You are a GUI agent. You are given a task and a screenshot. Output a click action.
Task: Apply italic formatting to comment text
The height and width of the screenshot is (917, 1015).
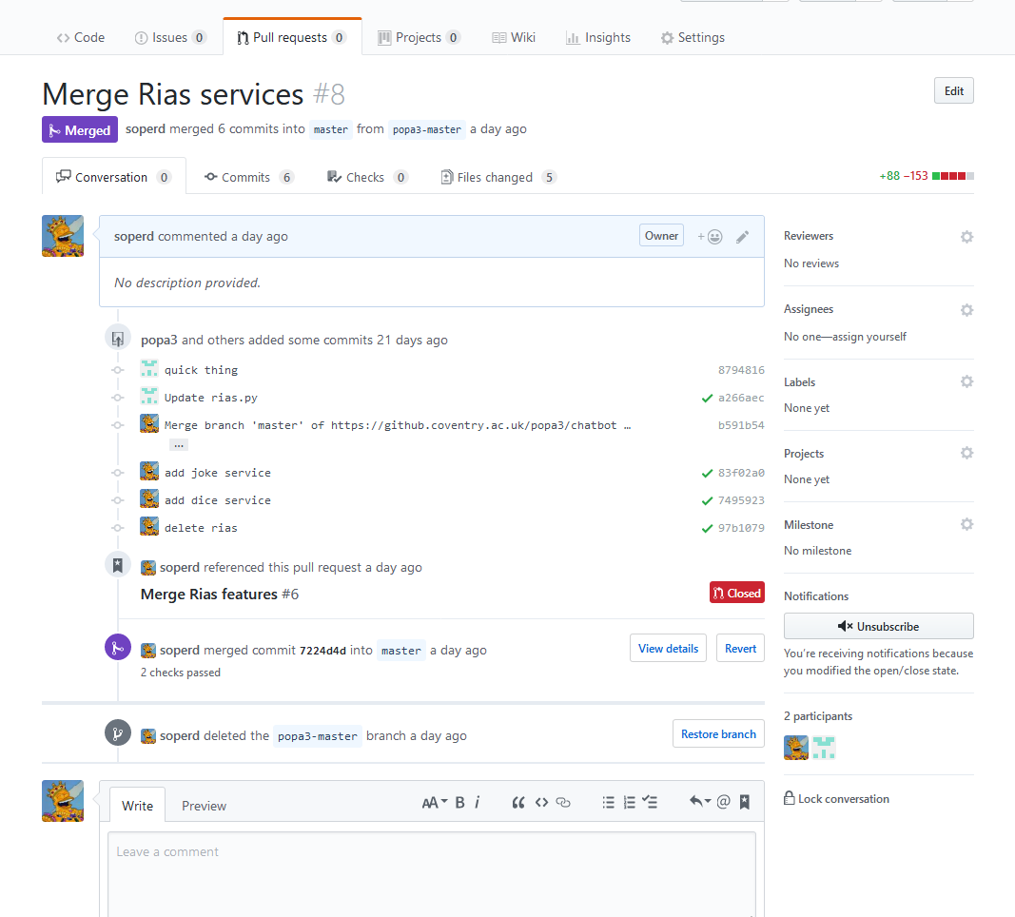tap(479, 802)
